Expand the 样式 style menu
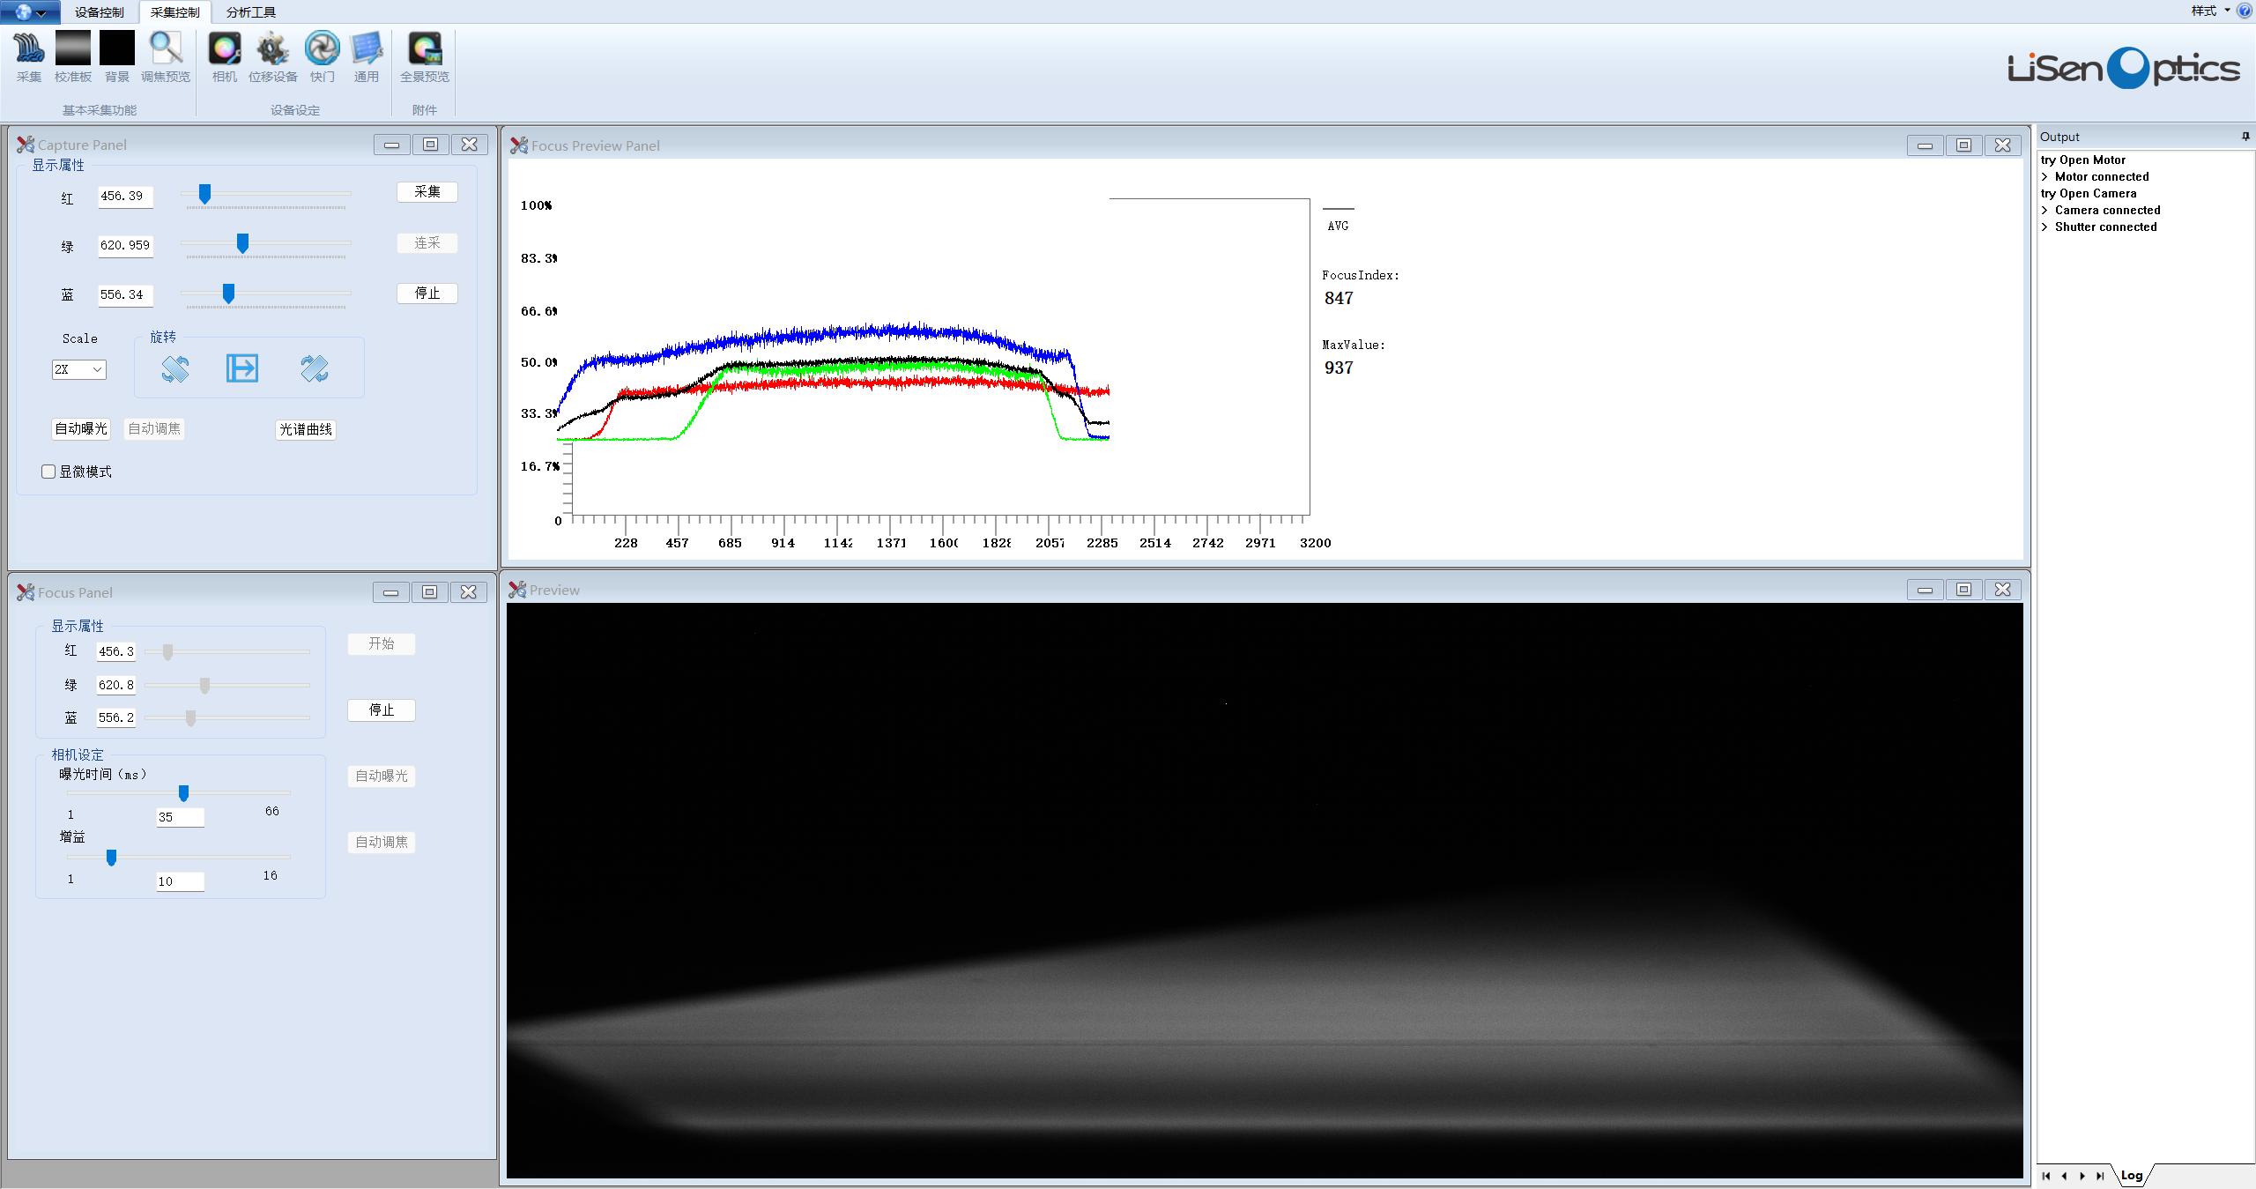Image resolution: width=2256 pixels, height=1189 pixels. click(x=2209, y=11)
